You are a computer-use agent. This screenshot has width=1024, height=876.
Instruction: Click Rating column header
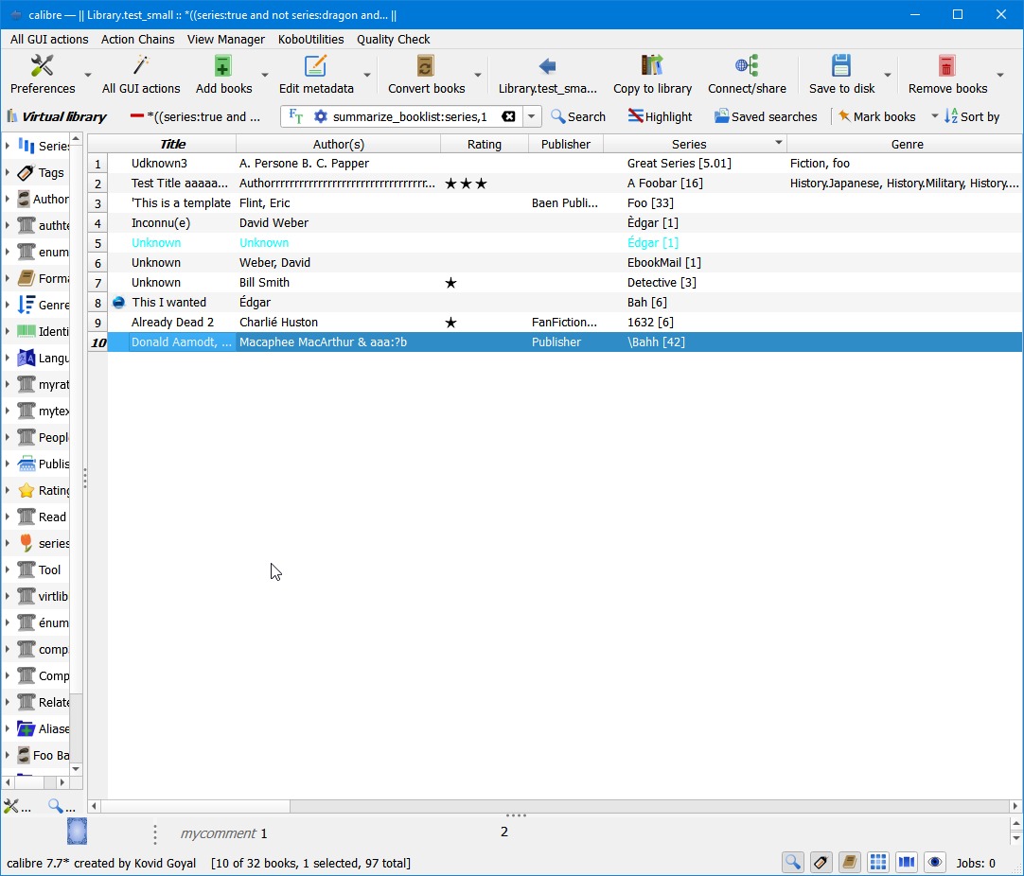[484, 144]
